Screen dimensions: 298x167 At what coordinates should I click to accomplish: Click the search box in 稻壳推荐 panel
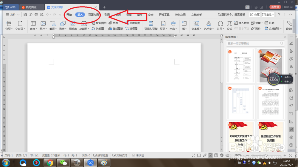tap(255, 43)
